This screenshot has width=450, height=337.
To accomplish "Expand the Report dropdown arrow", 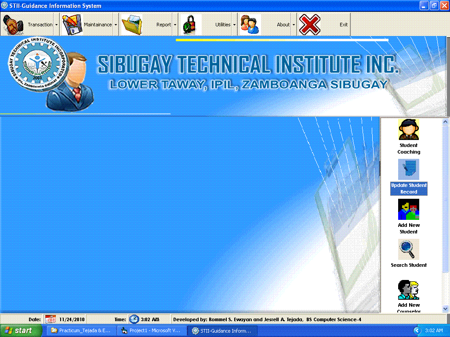I will click(175, 25).
